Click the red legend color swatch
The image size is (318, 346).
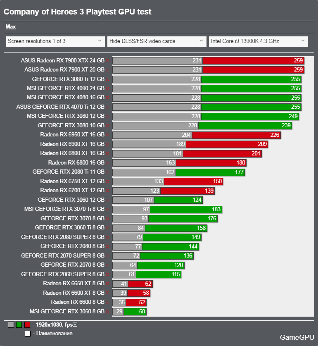click(x=27, y=325)
